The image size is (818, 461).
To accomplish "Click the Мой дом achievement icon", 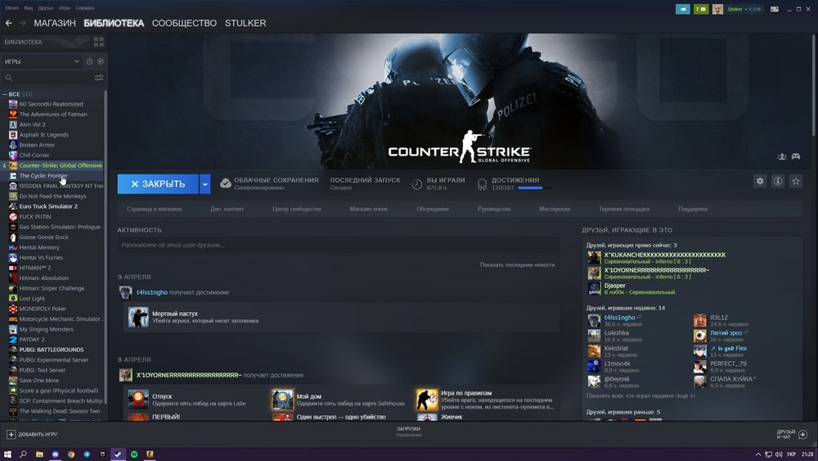I will click(282, 400).
